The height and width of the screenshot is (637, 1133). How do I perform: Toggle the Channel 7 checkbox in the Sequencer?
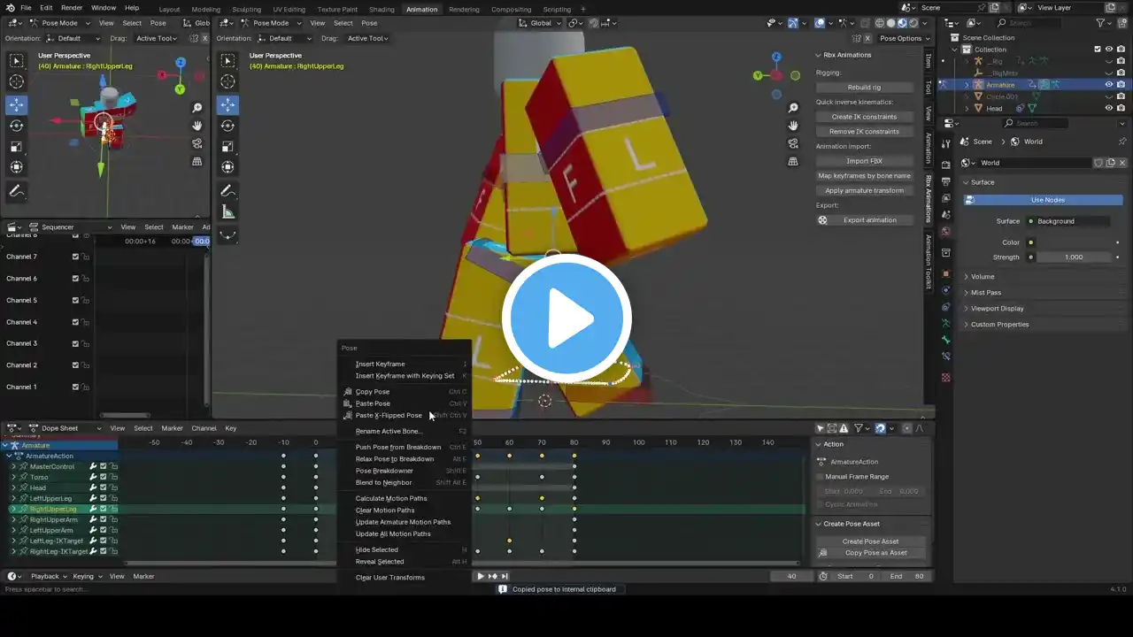pyautogui.click(x=75, y=257)
